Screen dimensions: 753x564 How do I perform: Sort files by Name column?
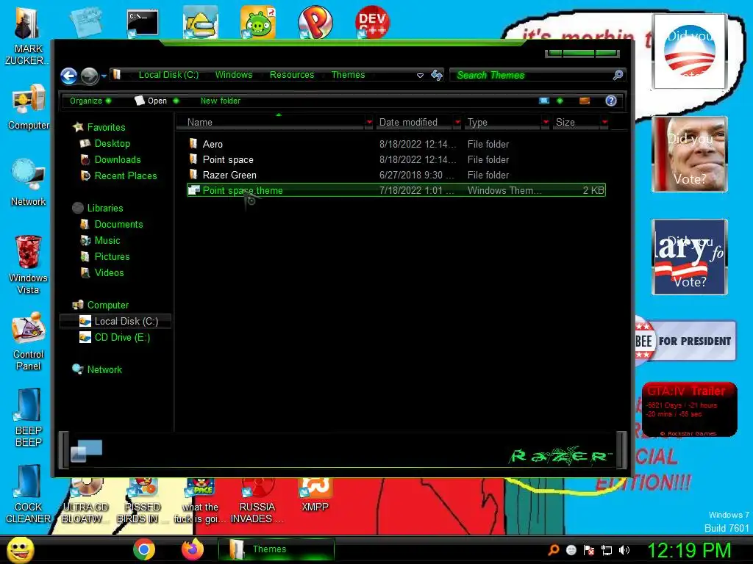pyautogui.click(x=271, y=123)
